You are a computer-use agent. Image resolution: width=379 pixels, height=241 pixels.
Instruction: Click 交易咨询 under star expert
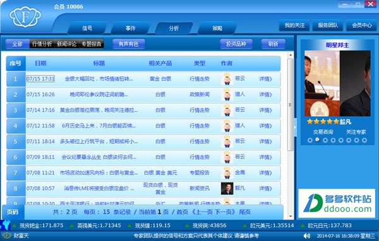[x=323, y=132]
